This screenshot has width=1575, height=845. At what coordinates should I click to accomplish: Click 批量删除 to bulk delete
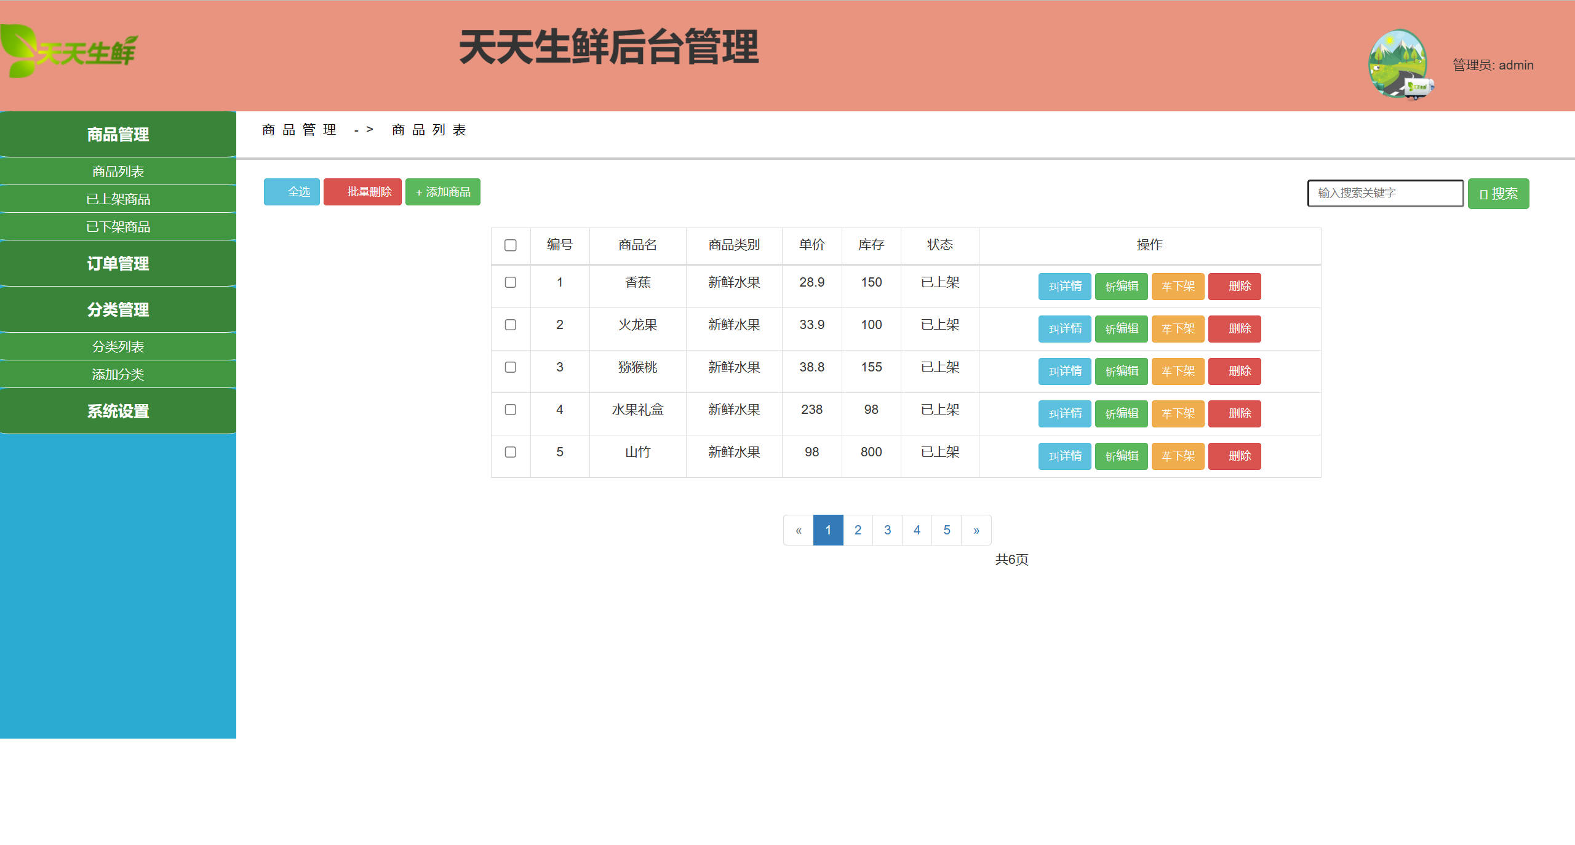pos(362,192)
